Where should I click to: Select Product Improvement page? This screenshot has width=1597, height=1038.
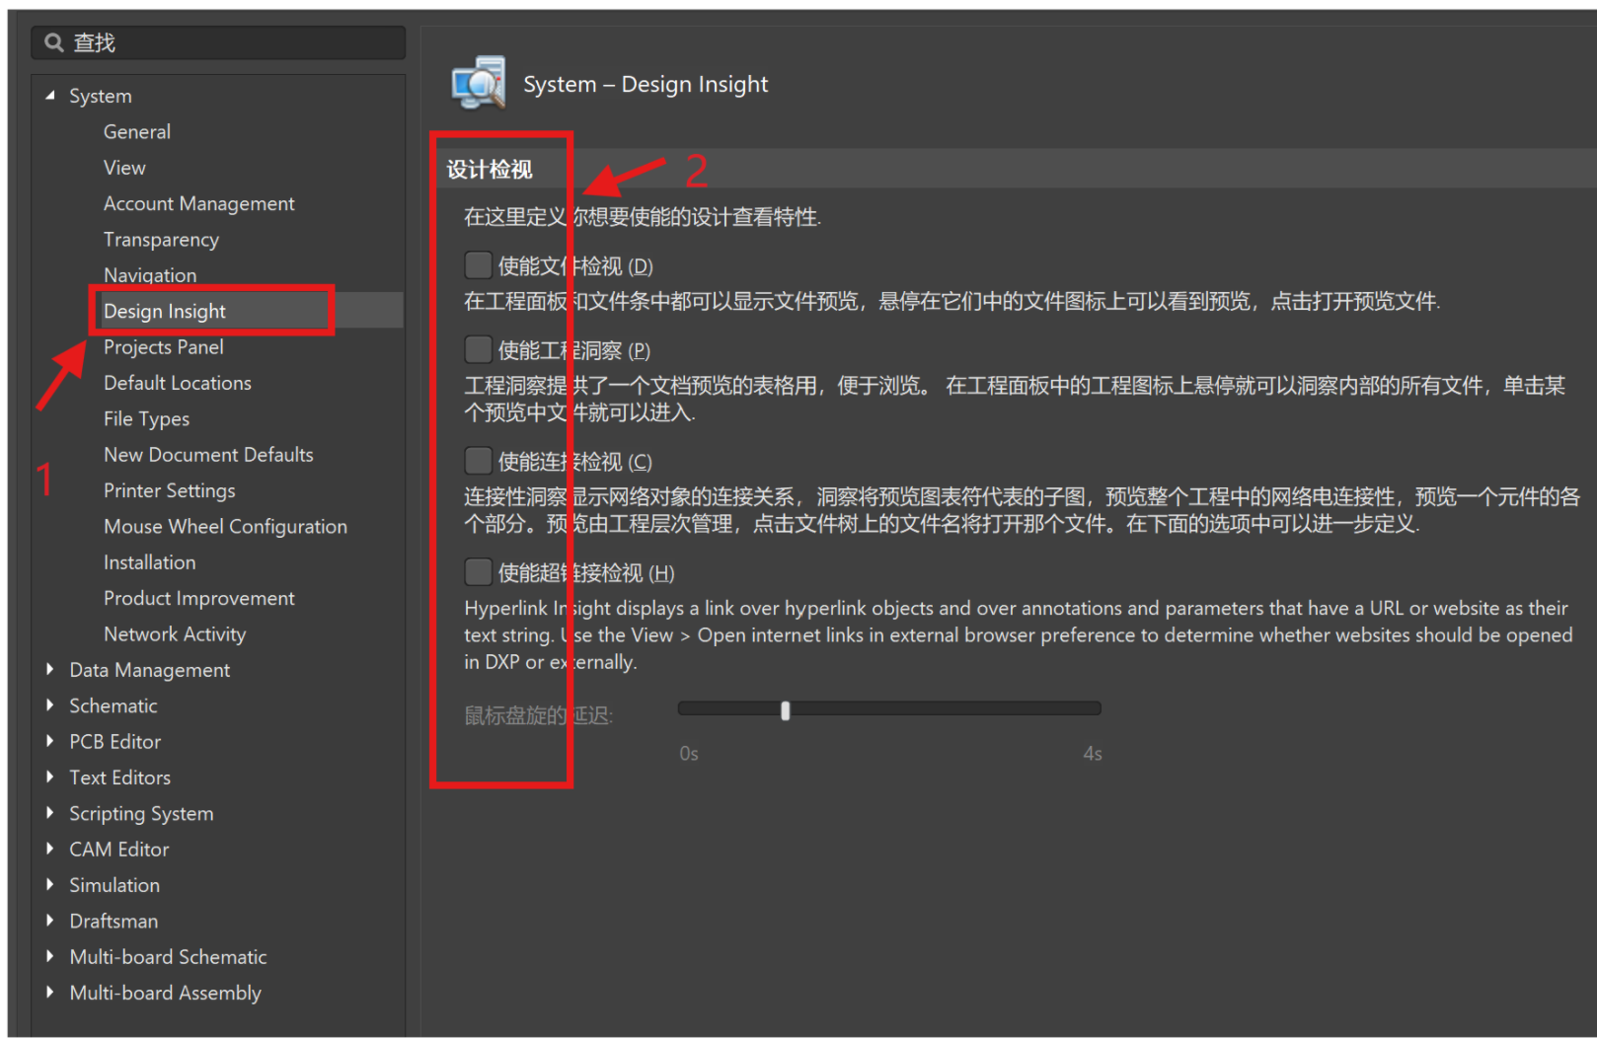199,598
